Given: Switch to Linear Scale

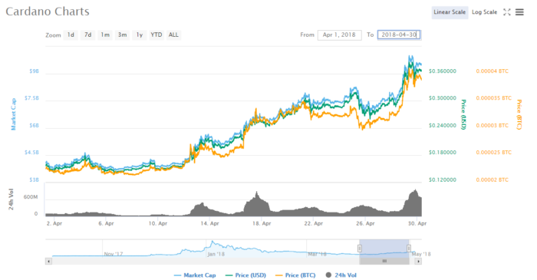Looking at the screenshot, I should (x=450, y=12).
